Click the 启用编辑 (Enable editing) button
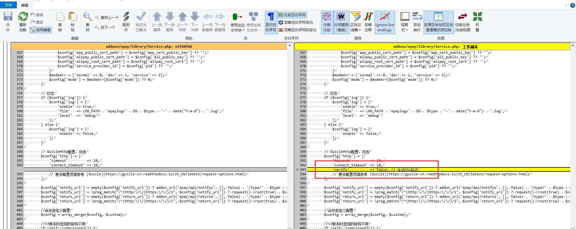This screenshot has height=229, width=576. tap(40, 30)
